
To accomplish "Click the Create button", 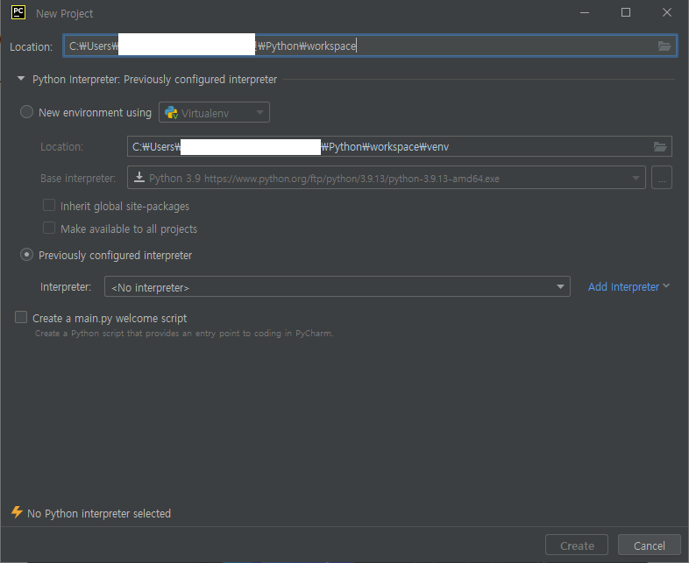I will coord(577,545).
